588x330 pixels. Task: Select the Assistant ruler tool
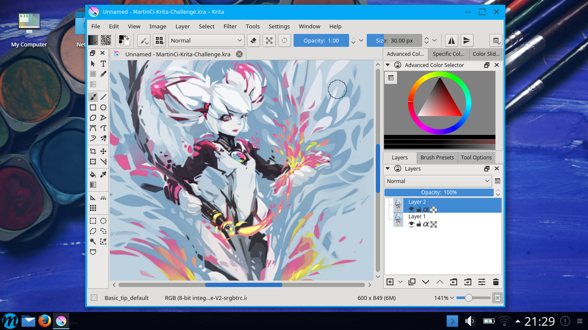point(93,198)
